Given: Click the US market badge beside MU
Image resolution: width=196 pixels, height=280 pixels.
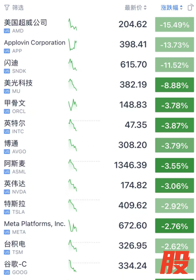Looking at the screenshot, I should (7, 91).
